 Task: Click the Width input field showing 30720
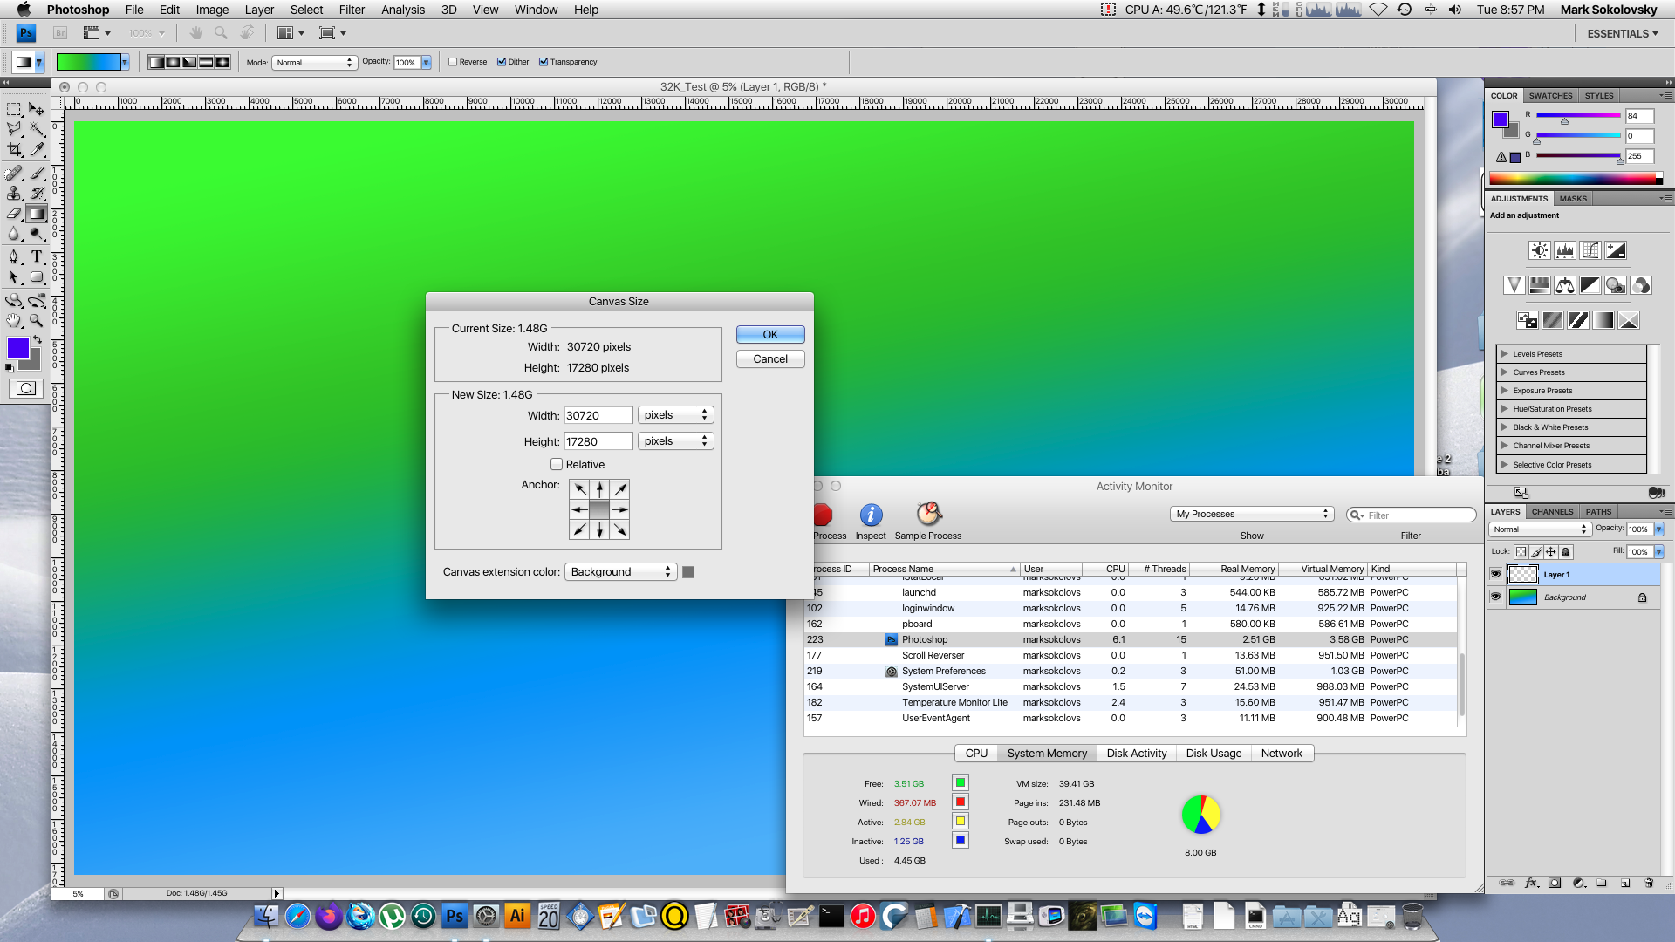pyautogui.click(x=598, y=414)
